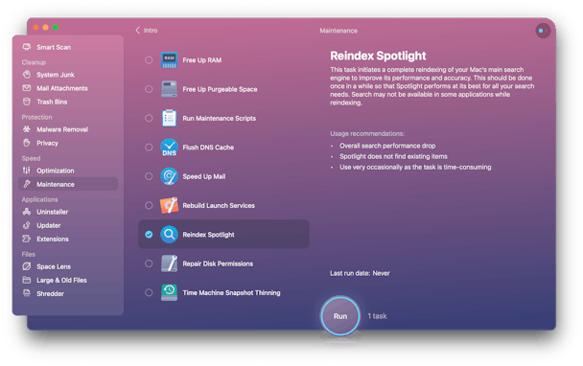The image size is (583, 366).
Task: Click the Trash Bins icon
Action: (x=27, y=102)
